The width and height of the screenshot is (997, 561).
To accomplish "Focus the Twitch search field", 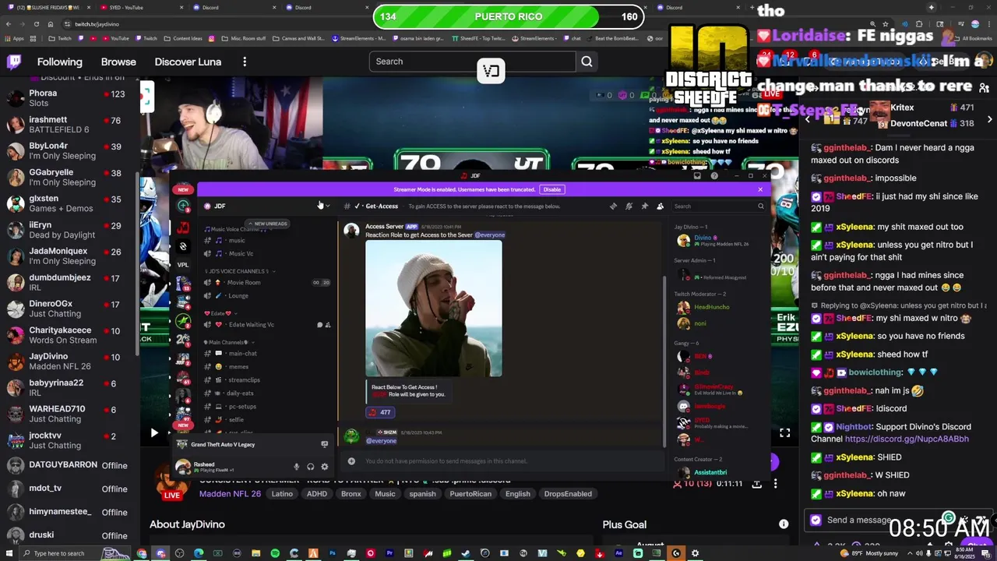I will 473,62.
